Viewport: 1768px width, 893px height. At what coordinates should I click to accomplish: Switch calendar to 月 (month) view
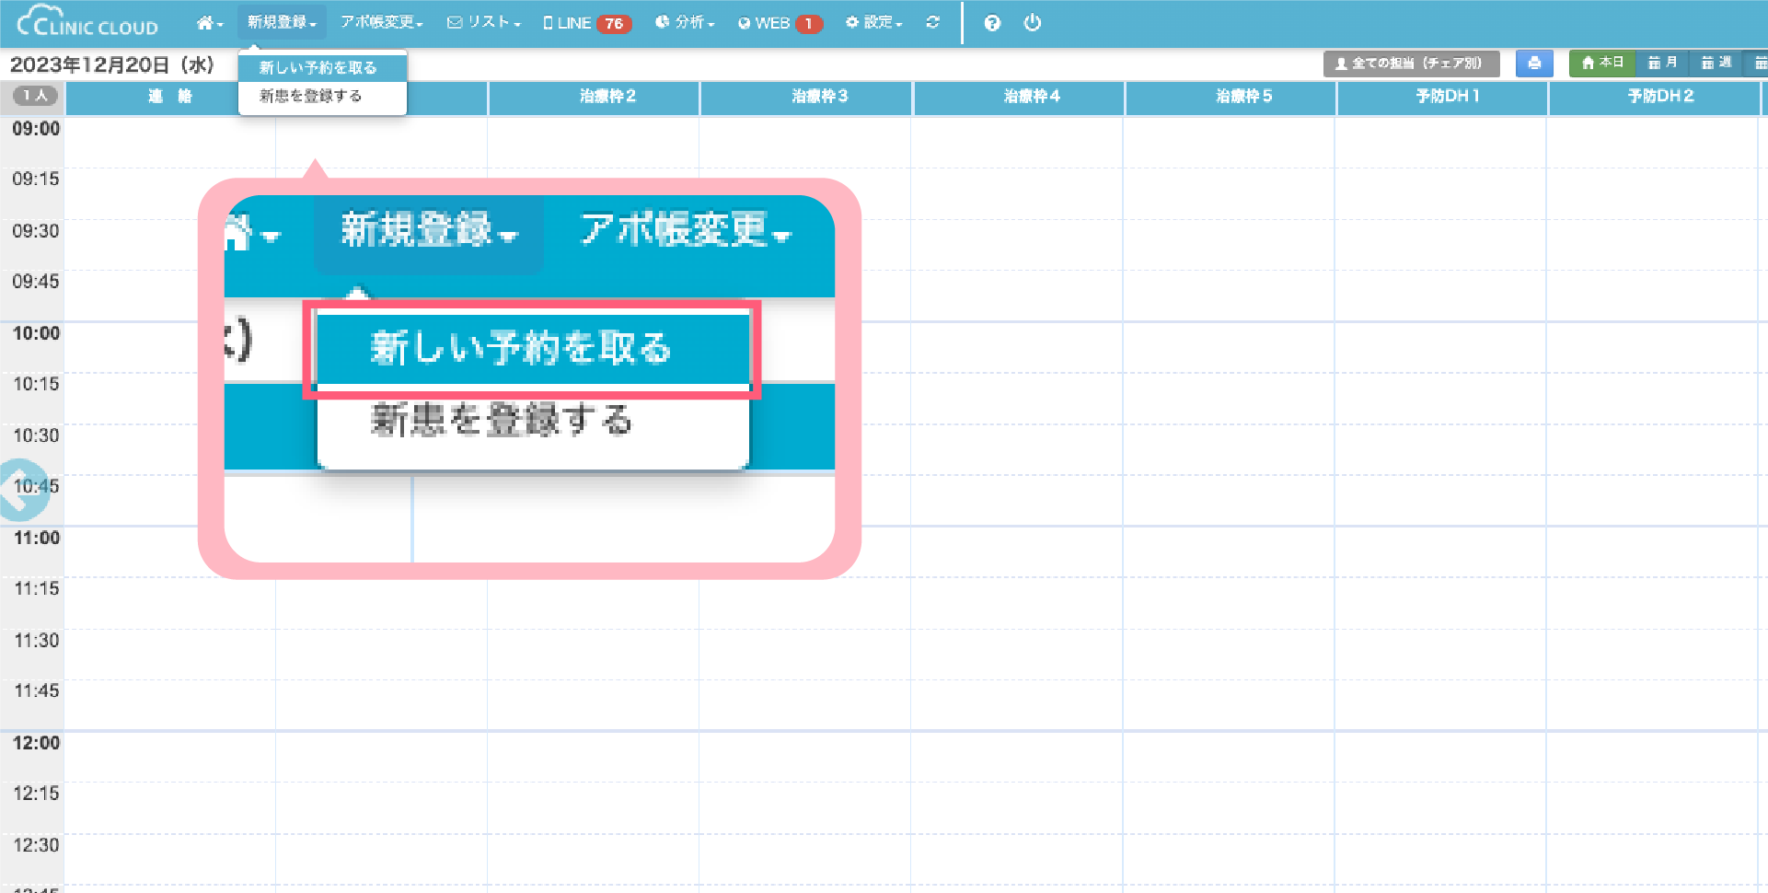click(1662, 63)
